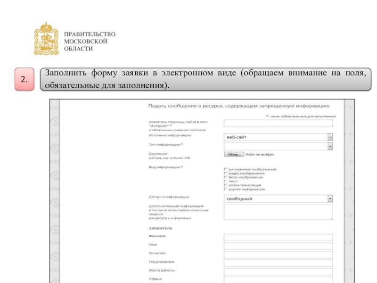This screenshot has width=377, height=283.
Task: Open the 'свободный' access dropdown
Action: click(278, 199)
